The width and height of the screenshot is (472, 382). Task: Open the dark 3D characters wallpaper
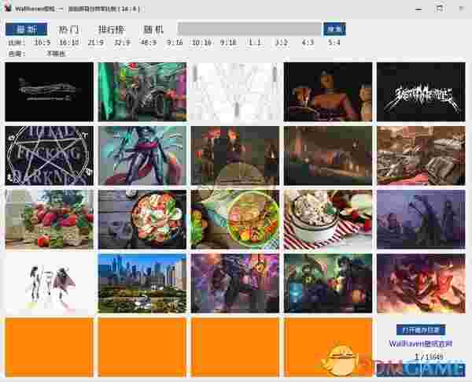(328, 91)
